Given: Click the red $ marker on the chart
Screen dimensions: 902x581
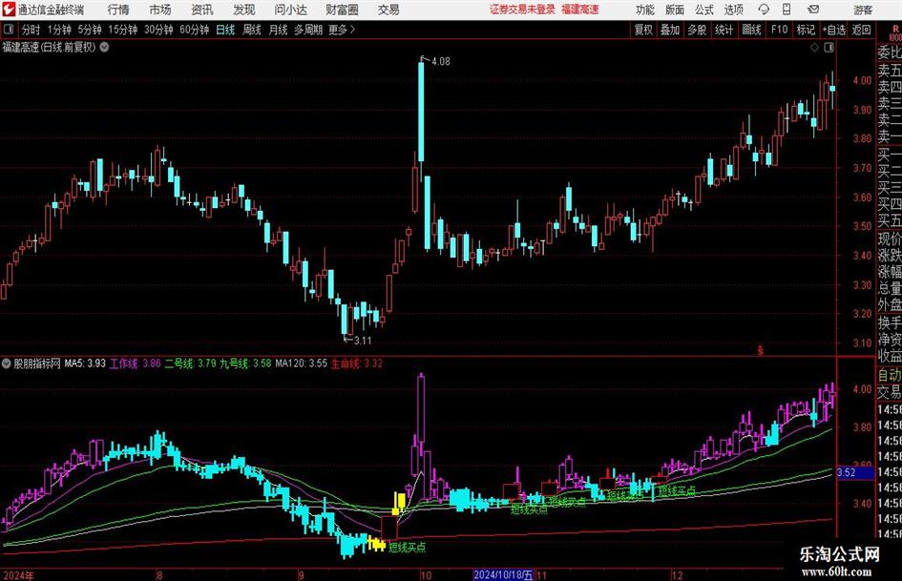Looking at the screenshot, I should pos(760,349).
